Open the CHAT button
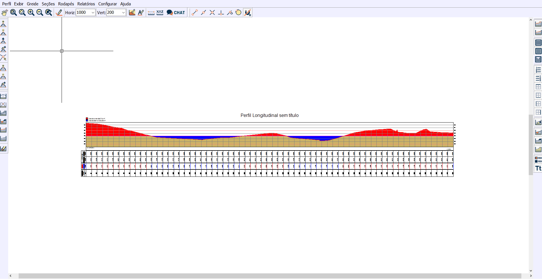This screenshot has height=279, width=542. point(176,12)
